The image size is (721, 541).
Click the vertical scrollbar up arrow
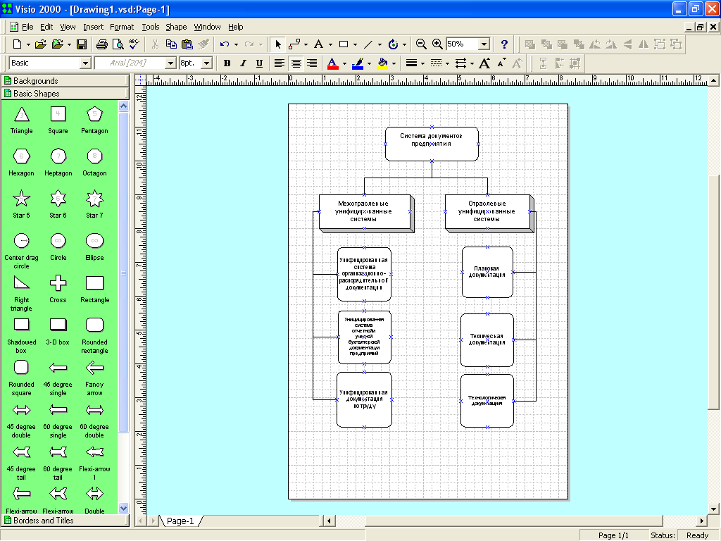713,80
